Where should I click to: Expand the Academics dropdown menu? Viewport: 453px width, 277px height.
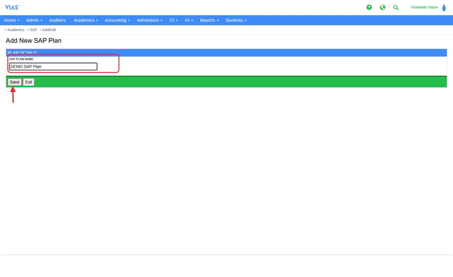coord(86,20)
